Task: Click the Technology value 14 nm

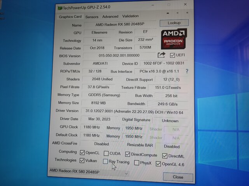Action: (x=97, y=40)
